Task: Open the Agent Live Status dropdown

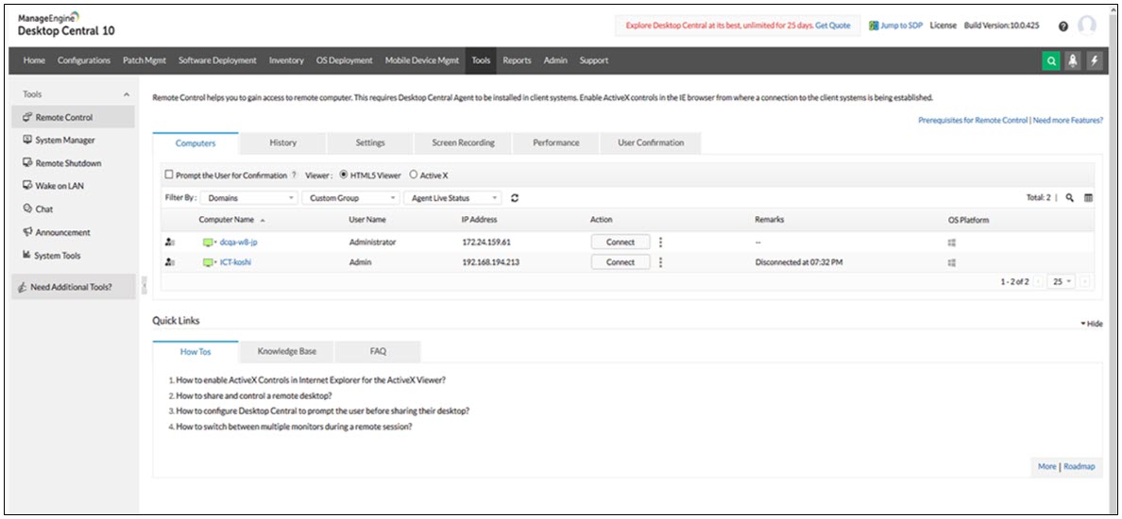Action: 453,198
